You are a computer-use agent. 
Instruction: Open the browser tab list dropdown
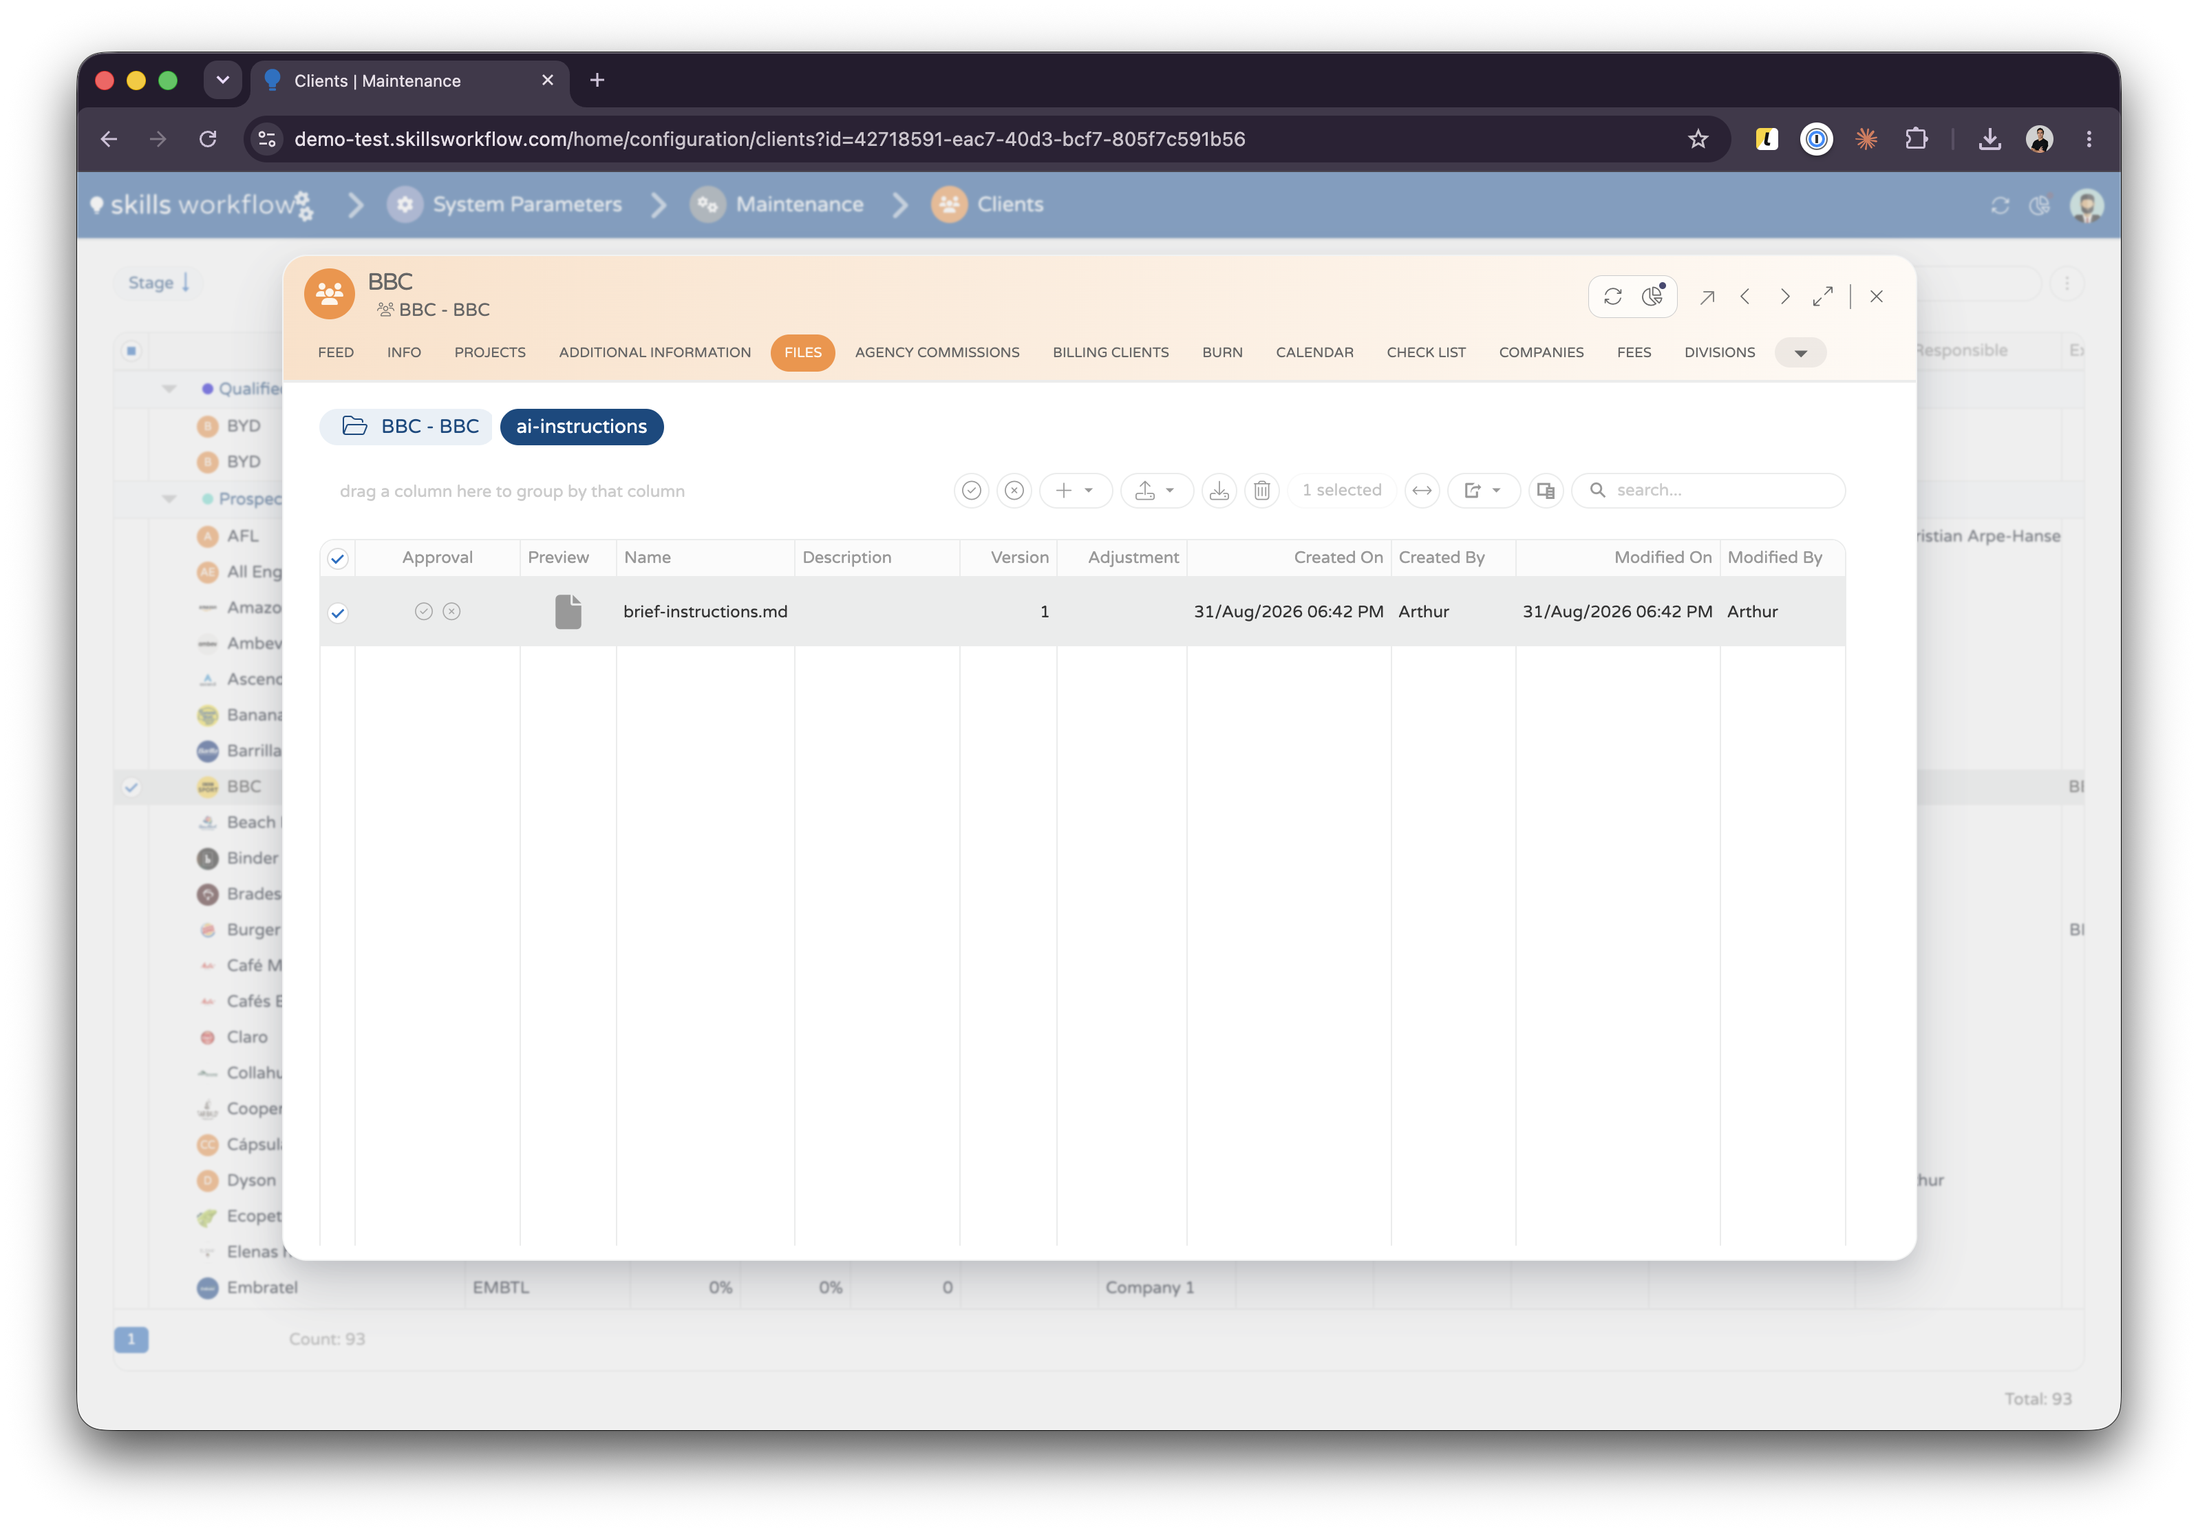click(x=222, y=81)
